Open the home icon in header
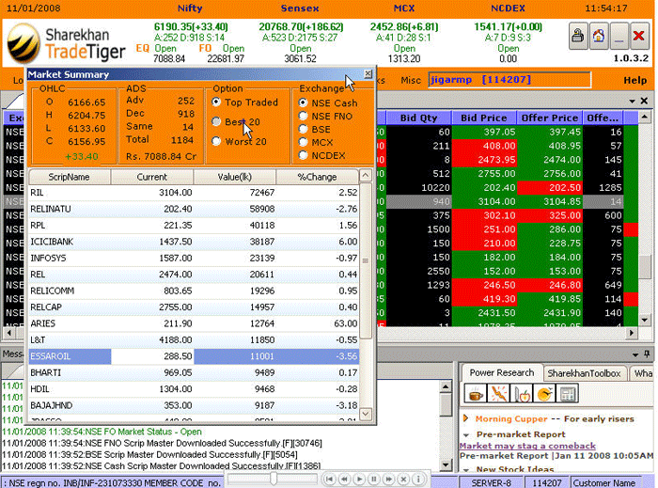658x488 pixels. [599, 37]
